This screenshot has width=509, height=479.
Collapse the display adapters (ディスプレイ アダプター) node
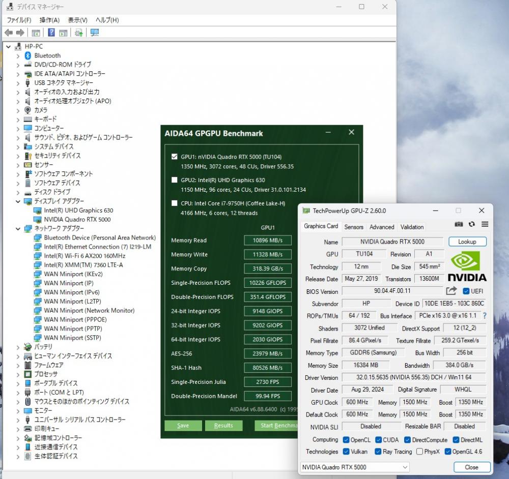click(x=18, y=201)
